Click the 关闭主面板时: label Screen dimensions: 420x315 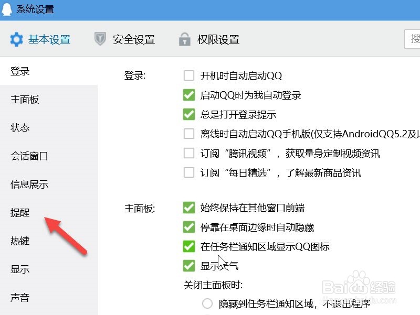pyautogui.click(x=213, y=285)
